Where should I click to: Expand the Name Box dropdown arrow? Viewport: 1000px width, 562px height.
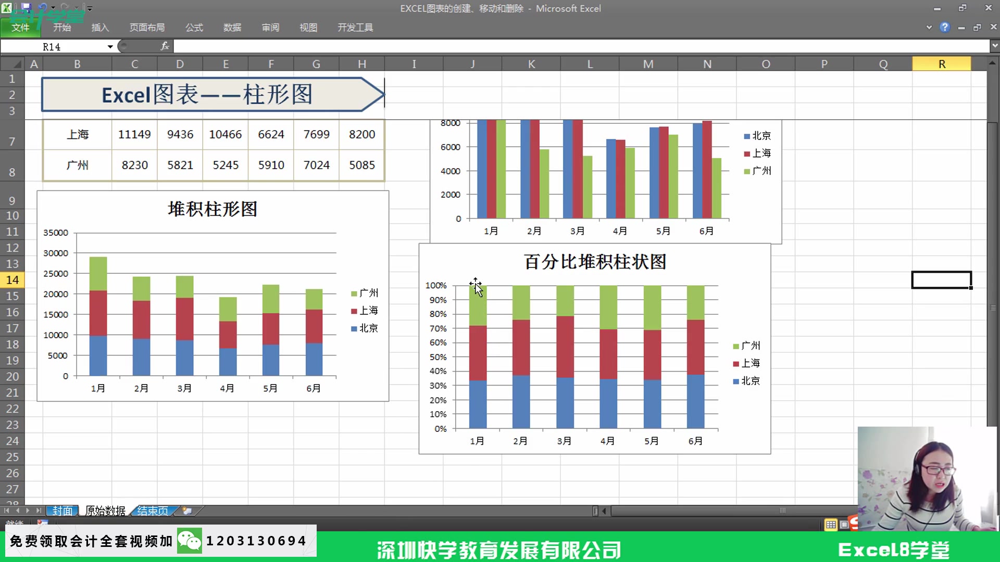[x=110, y=47]
